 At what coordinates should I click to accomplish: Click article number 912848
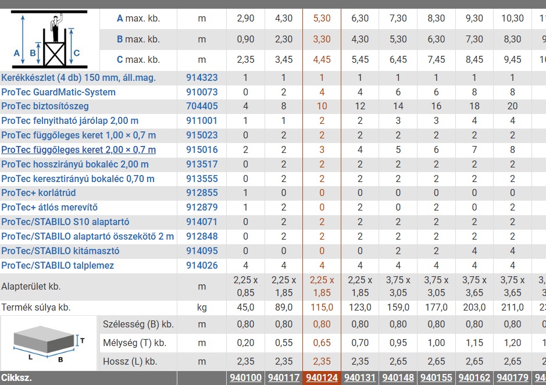pyautogui.click(x=202, y=236)
